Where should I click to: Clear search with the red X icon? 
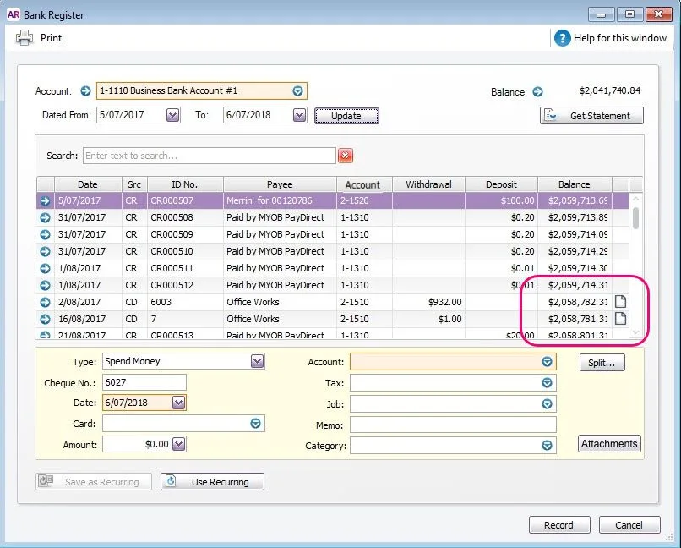[345, 156]
